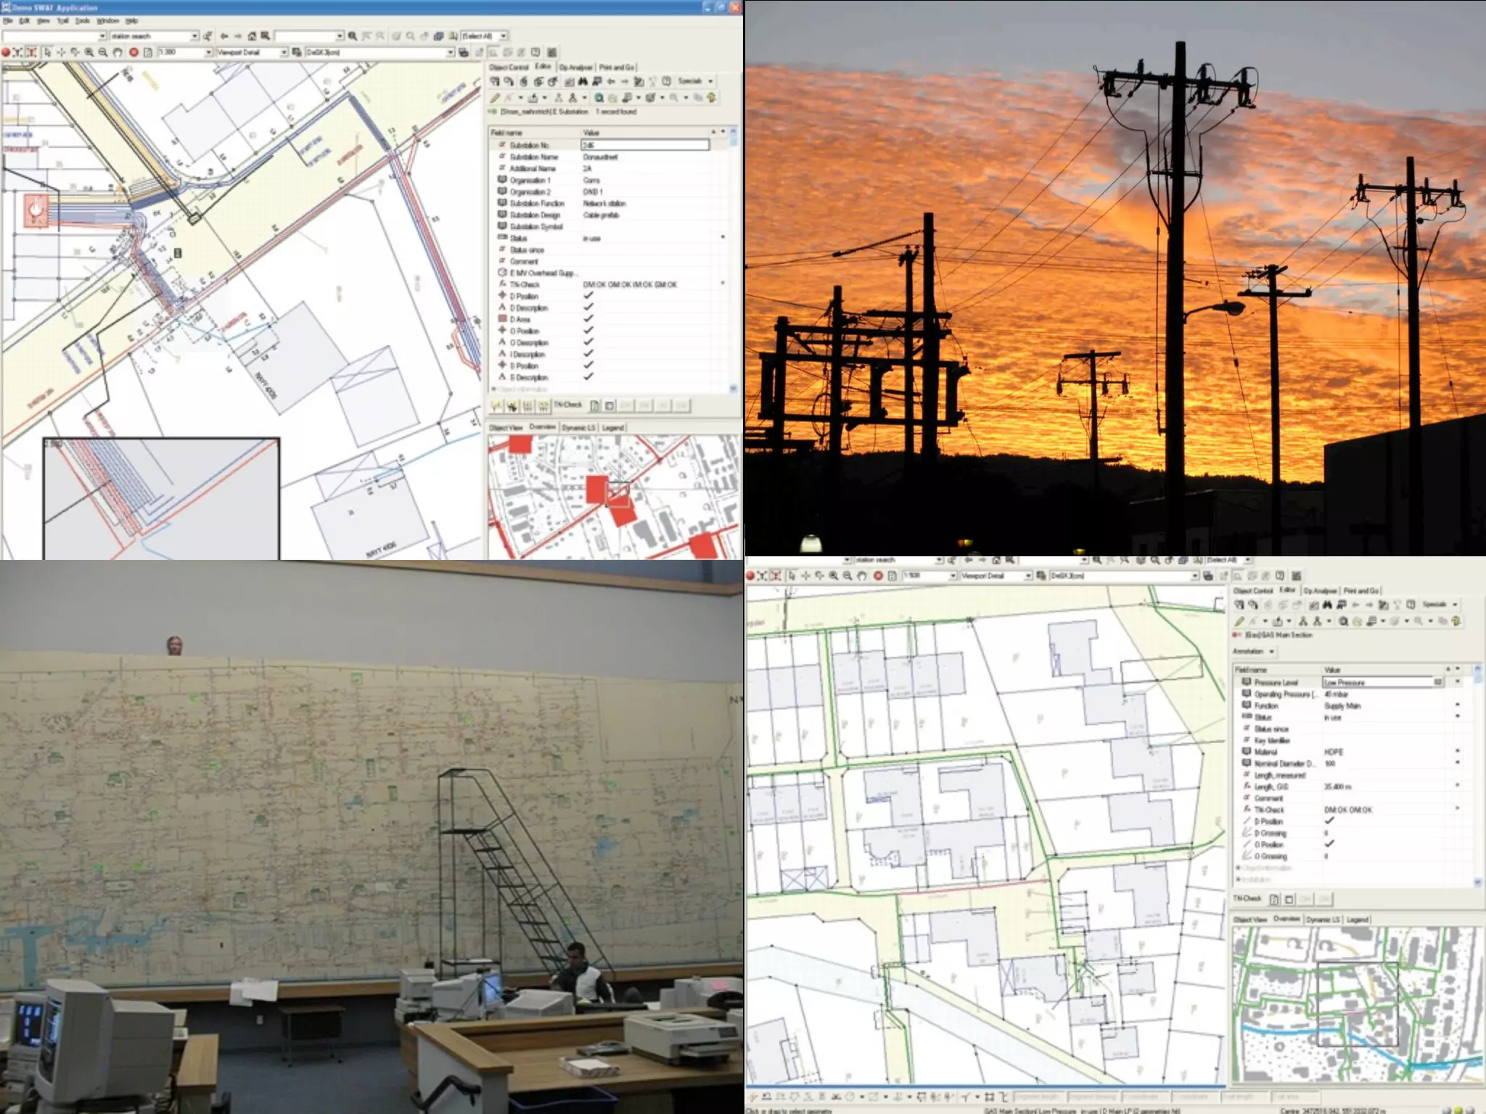The image size is (1486, 1114).
Task: Switch to the Legend tab in top-left window
Action: tap(613, 427)
